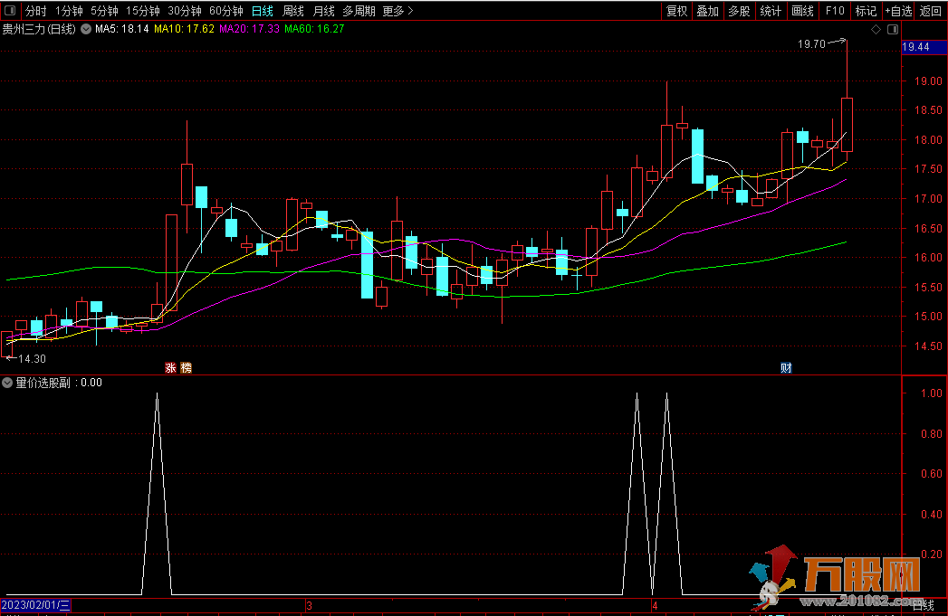Click the 财 financial report marker
This screenshot has width=948, height=616.
pos(786,368)
